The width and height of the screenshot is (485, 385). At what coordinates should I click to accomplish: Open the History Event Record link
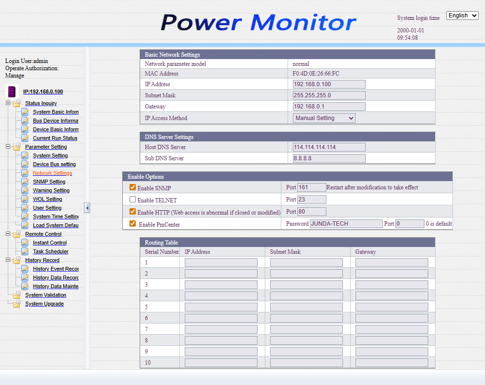click(x=55, y=269)
